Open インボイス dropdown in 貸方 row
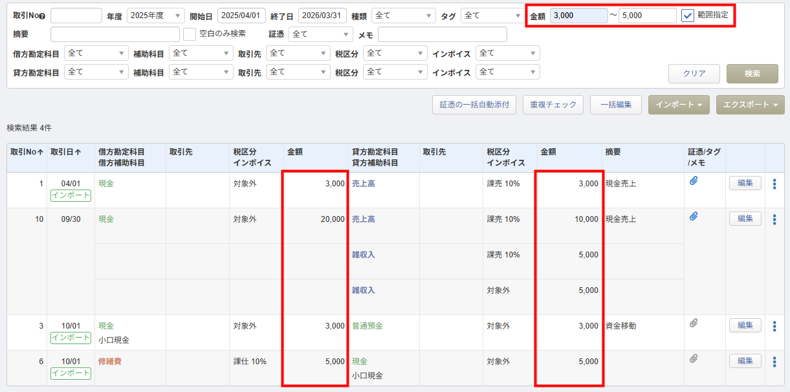 tap(507, 72)
